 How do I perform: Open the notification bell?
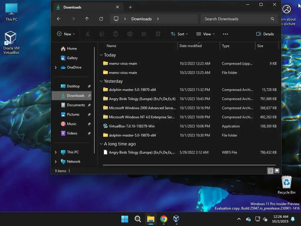pyautogui.click(x=293, y=219)
